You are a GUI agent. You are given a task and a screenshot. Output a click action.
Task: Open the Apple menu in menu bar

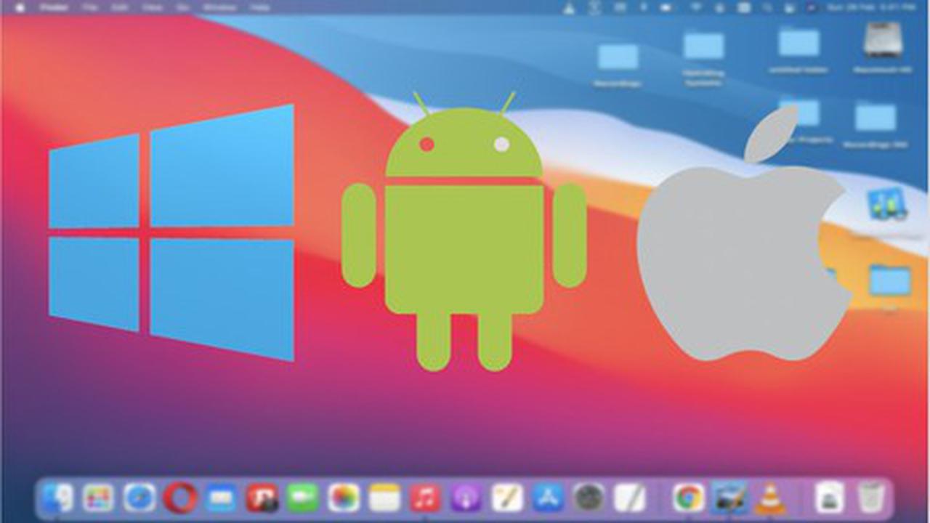(x=20, y=7)
